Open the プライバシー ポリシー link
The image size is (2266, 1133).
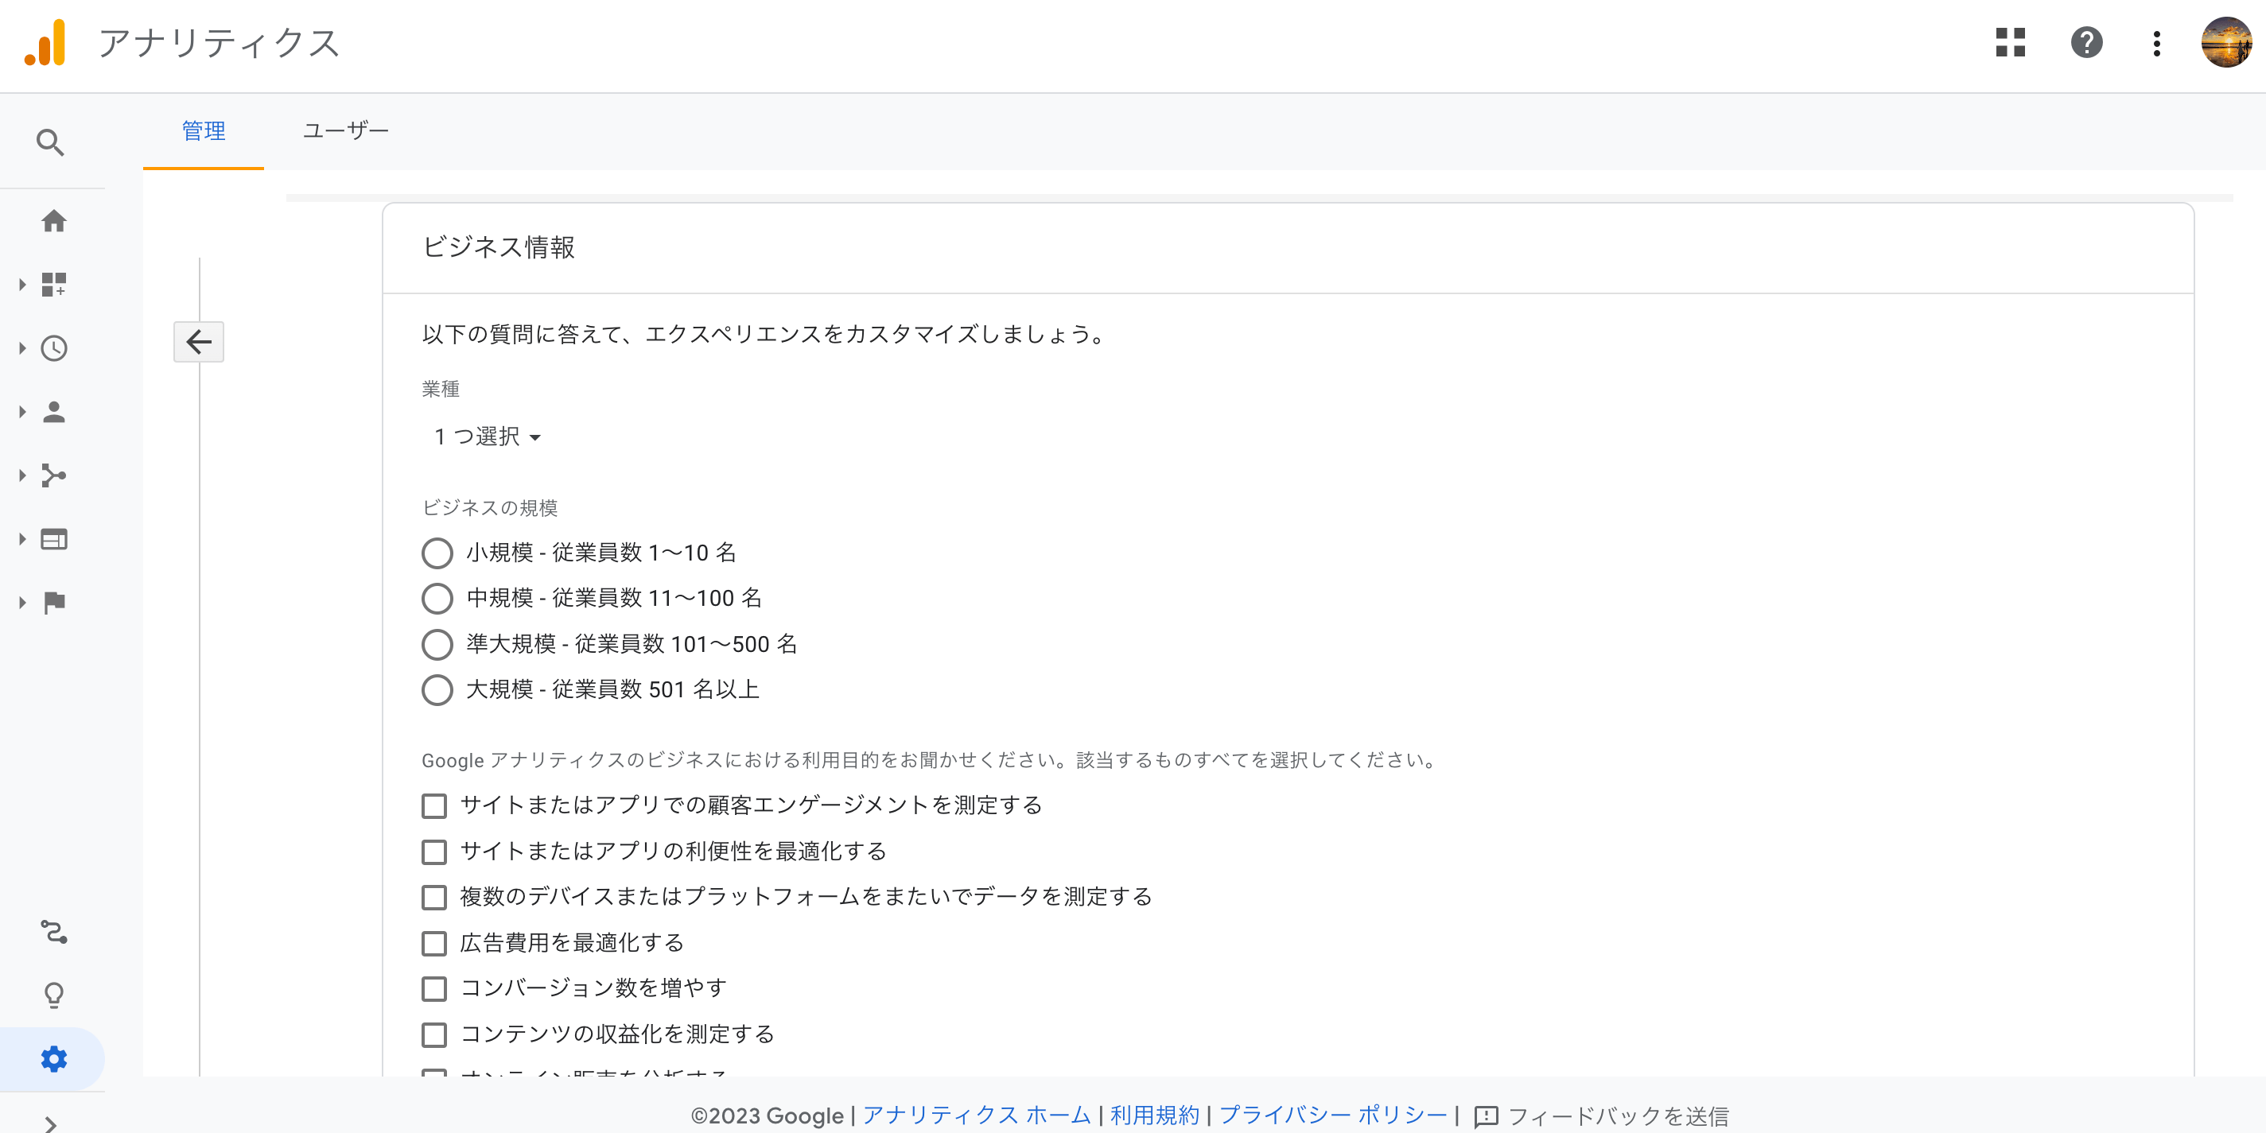(1331, 1116)
